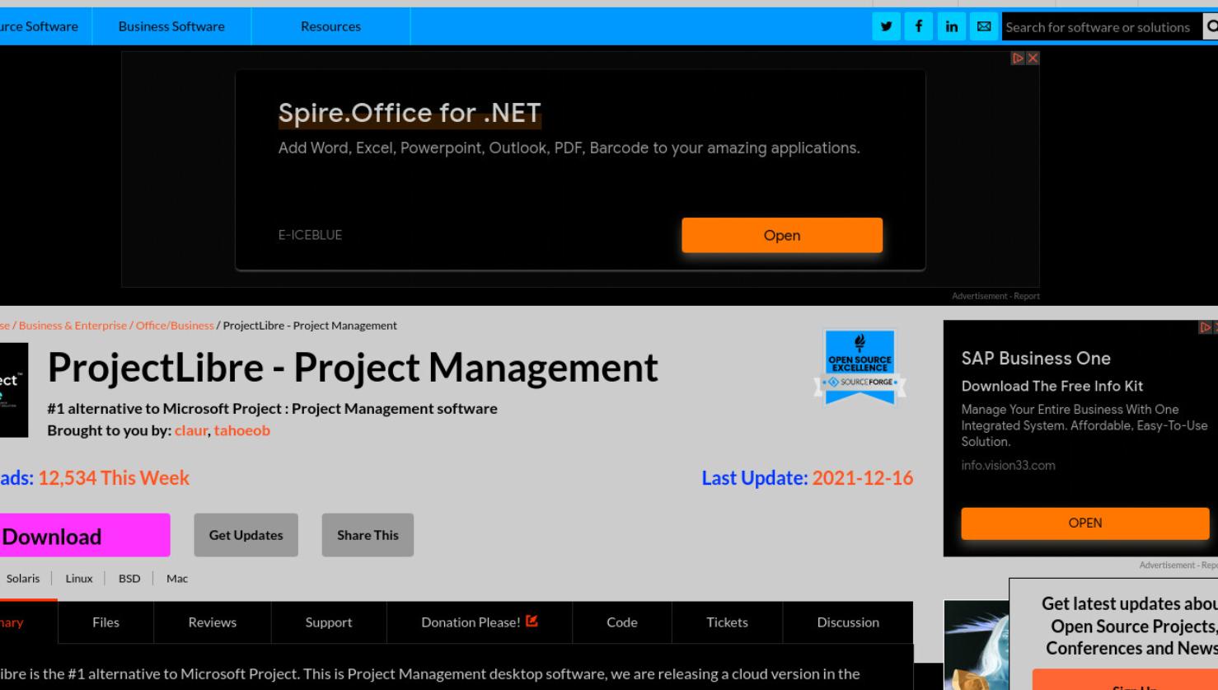The image size is (1218, 690).
Task: Select the Summary tab
Action: [27, 622]
